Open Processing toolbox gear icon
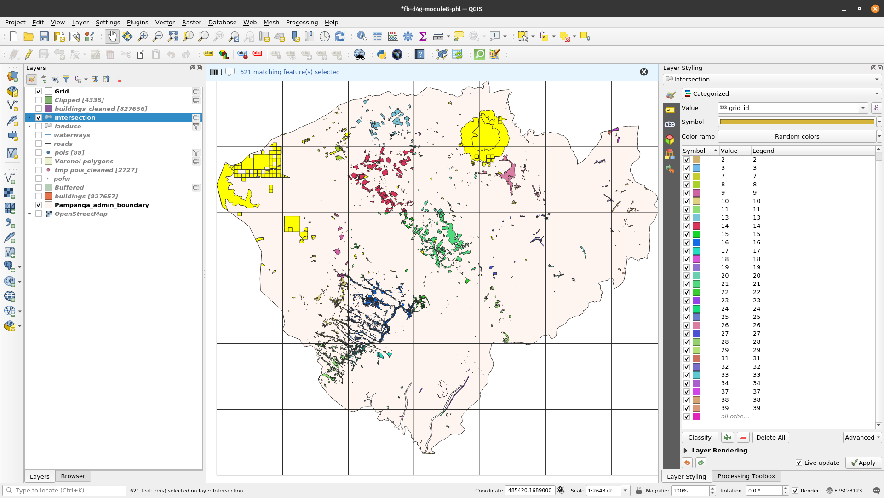The image size is (884, 498). (x=408, y=37)
